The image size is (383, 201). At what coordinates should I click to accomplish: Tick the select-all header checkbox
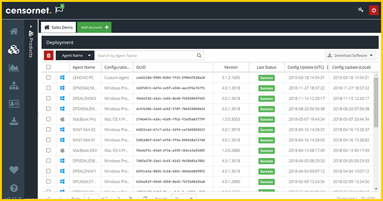point(48,67)
